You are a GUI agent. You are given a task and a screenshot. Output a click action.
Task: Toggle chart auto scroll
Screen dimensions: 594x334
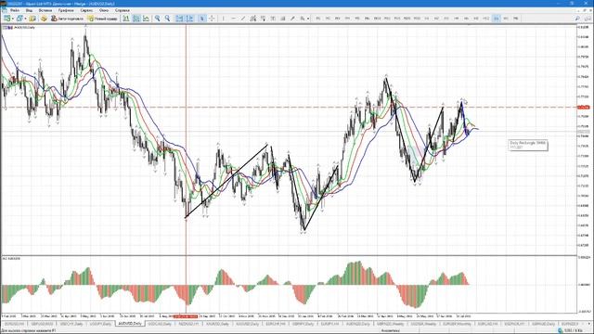tap(179, 19)
